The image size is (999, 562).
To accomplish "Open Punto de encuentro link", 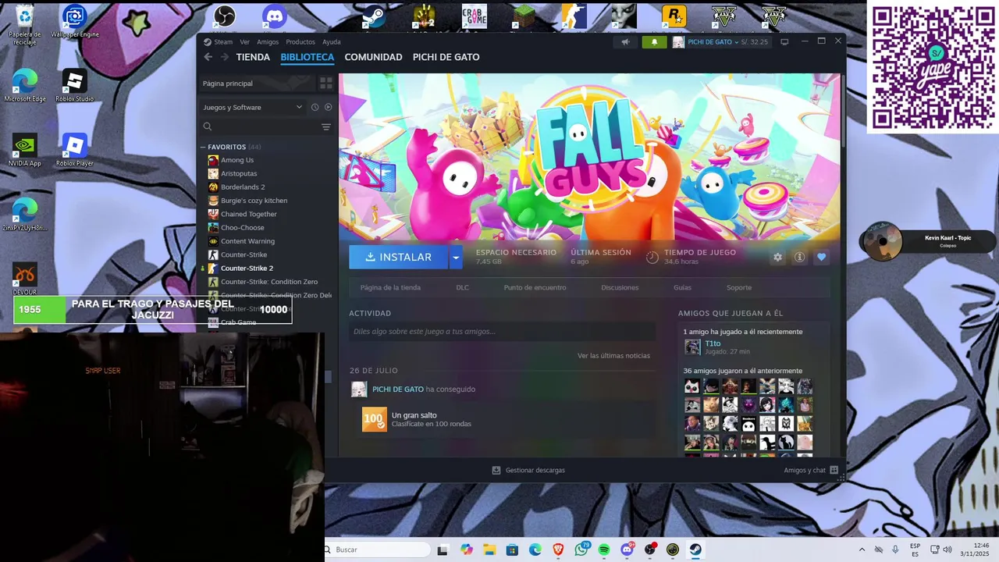I will point(535,287).
